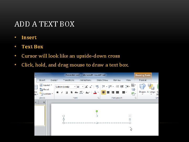Toggle italic formatting

pyautogui.click(x=62, y=92)
